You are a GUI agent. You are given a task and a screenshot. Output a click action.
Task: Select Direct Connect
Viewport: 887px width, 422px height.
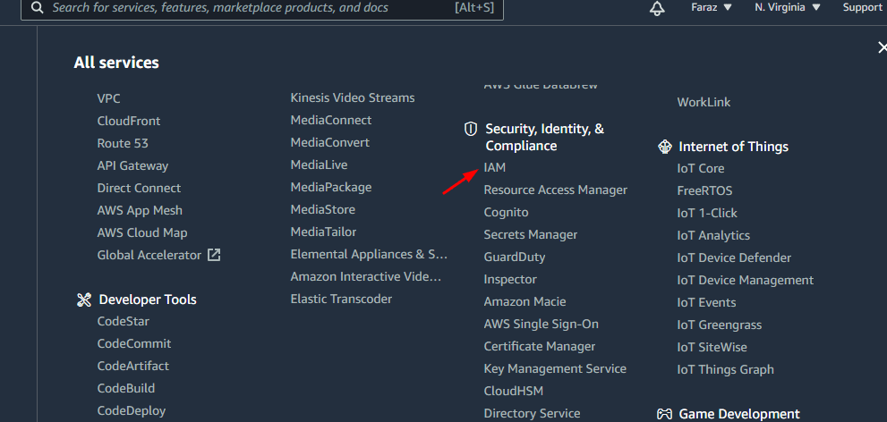coord(139,188)
